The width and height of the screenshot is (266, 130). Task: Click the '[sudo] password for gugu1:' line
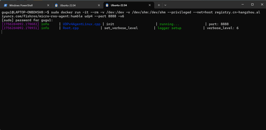(x=27, y=20)
